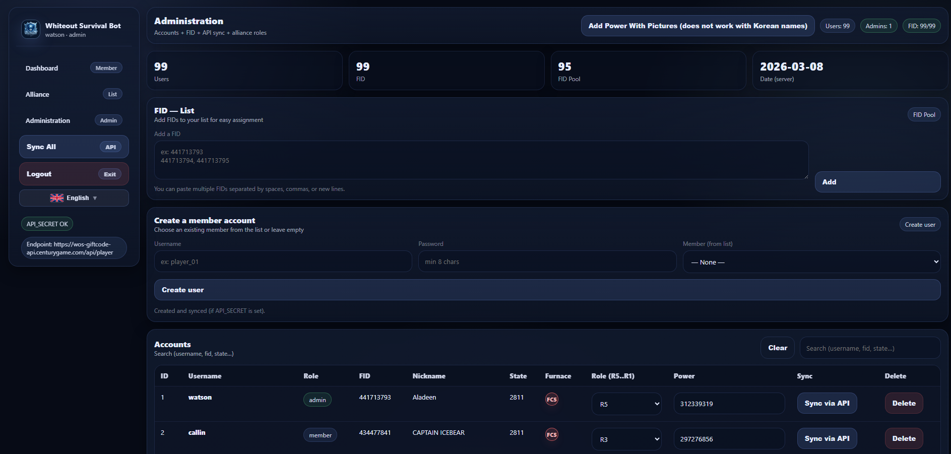Click the FID: 99/99 badge
Image resolution: width=951 pixels, height=454 pixels.
point(922,26)
